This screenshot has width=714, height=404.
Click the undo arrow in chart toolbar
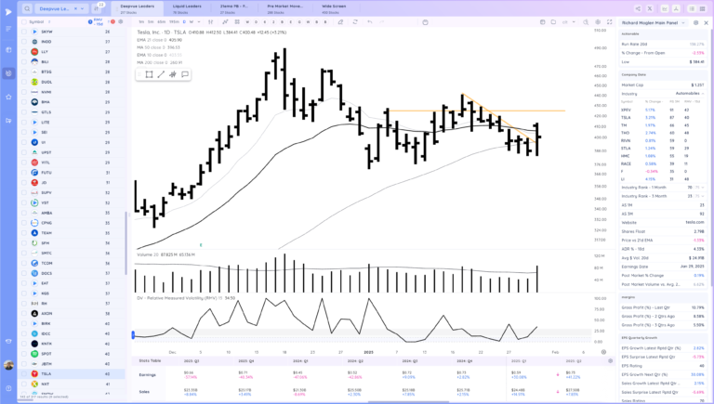pos(369,20)
